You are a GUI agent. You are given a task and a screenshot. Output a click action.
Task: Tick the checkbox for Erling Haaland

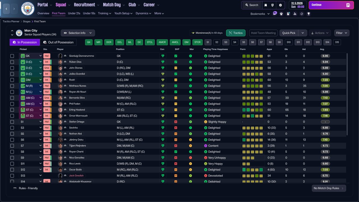coord(12,110)
